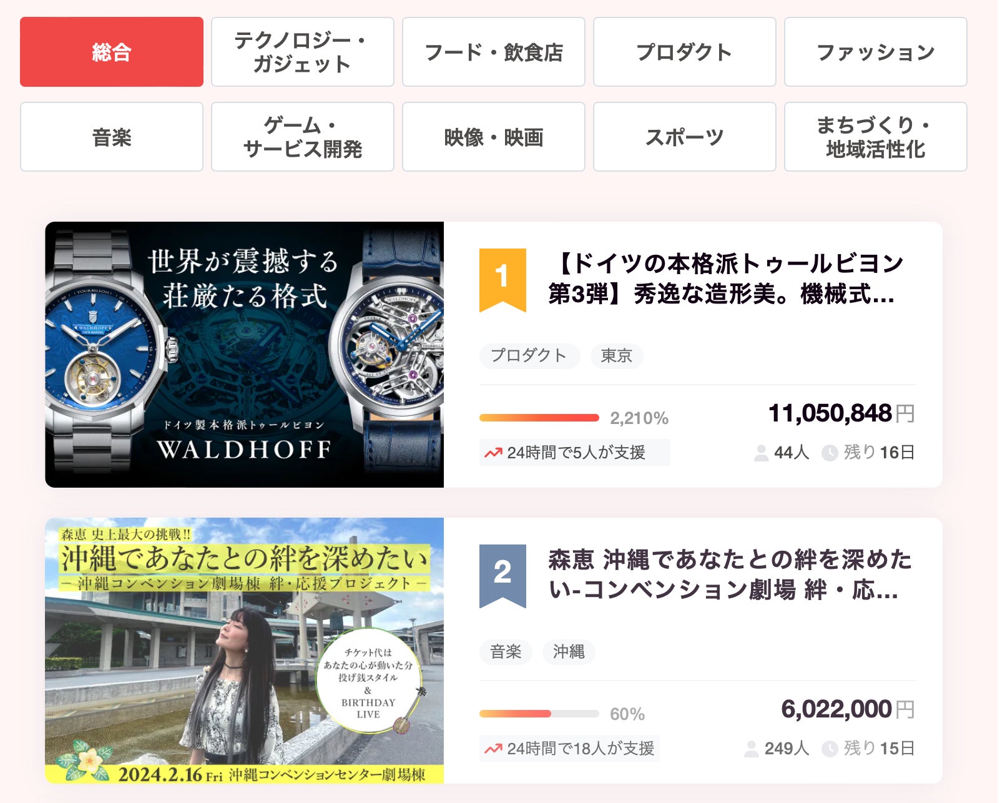This screenshot has height=803, width=1005.
Task: Click the trend arrow icon beside 24時間で5人が支援
Action: coord(493,453)
